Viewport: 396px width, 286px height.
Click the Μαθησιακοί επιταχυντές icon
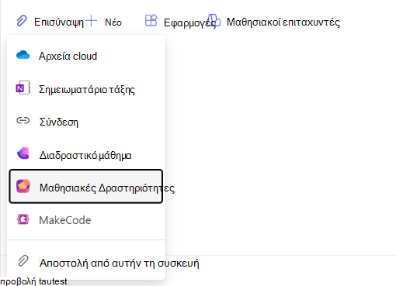click(x=214, y=20)
